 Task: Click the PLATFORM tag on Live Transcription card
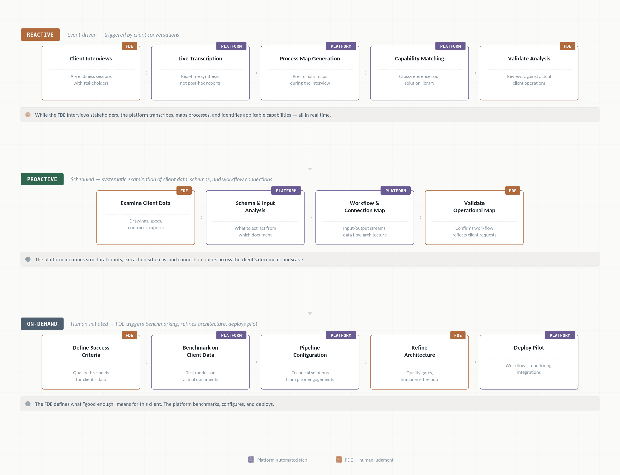[231, 46]
